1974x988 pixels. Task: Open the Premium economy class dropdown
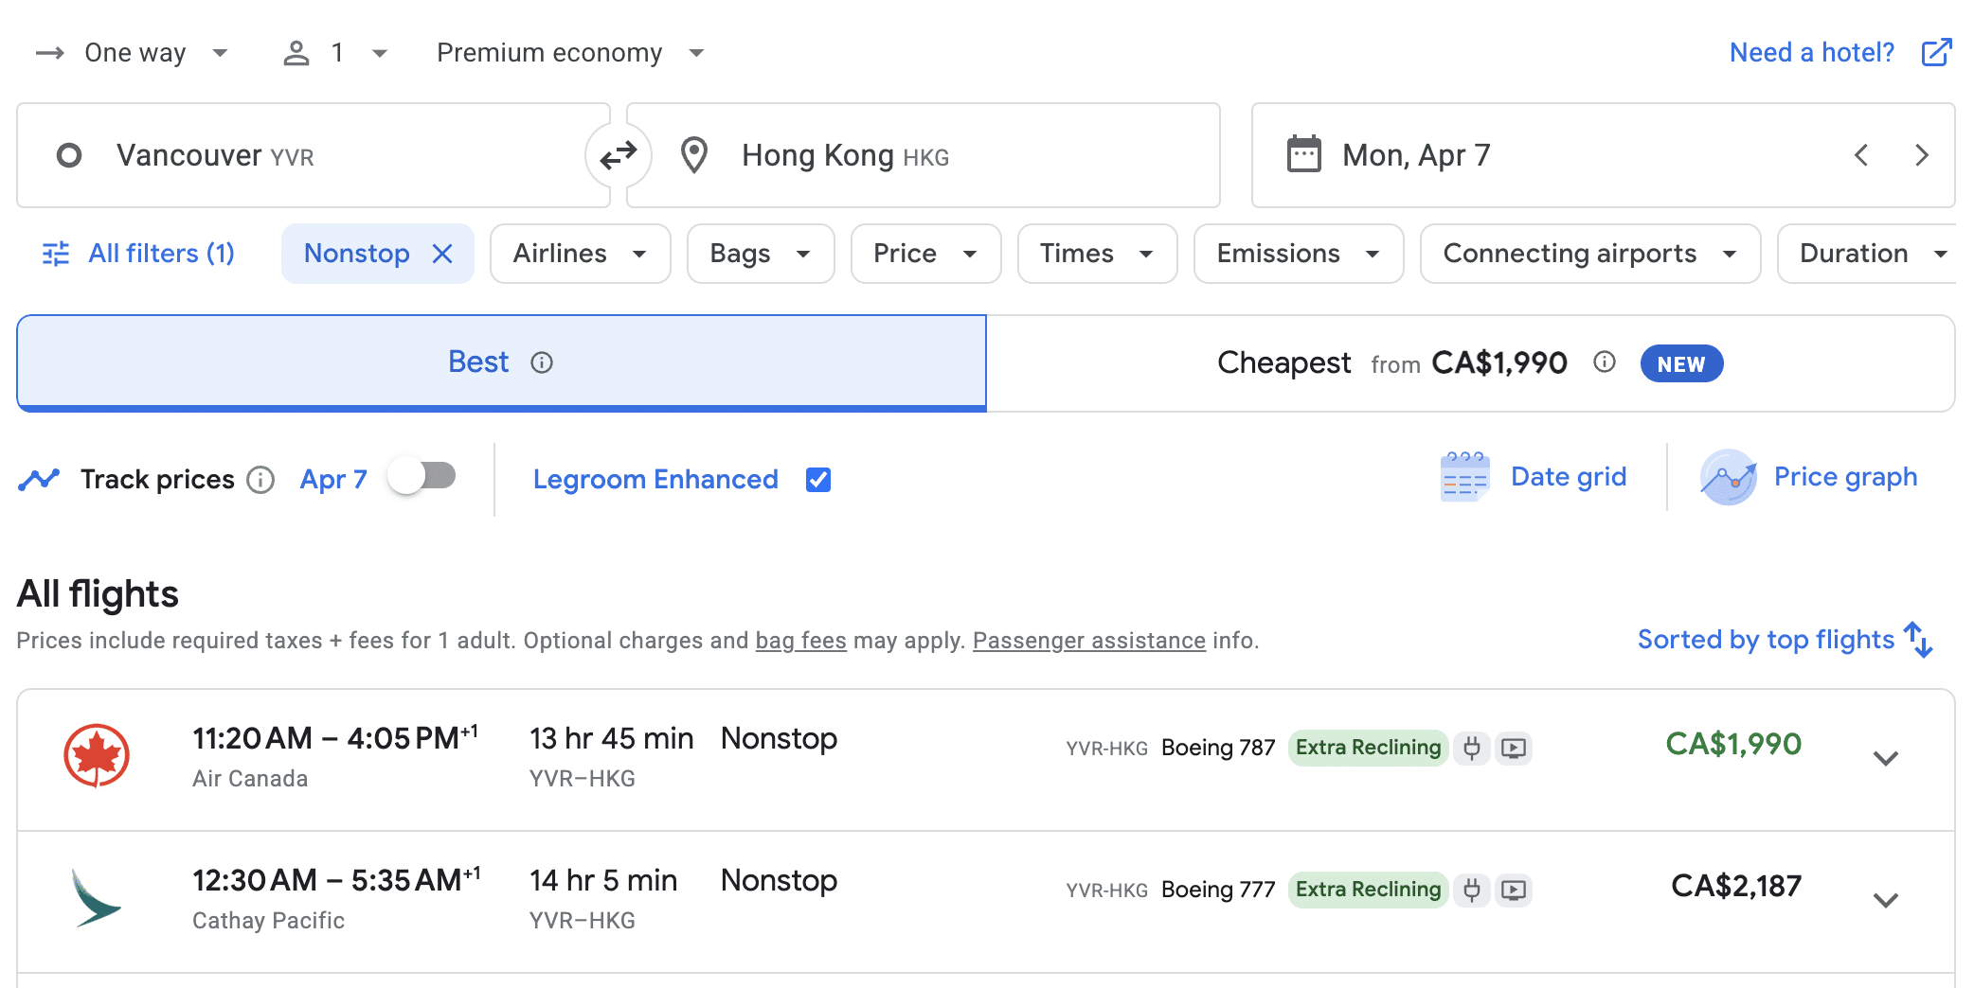(570, 53)
